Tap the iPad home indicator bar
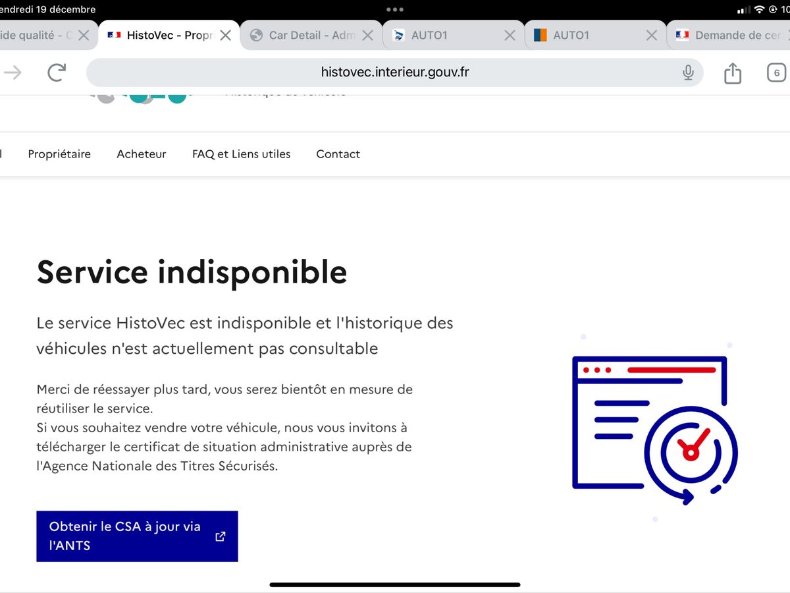The width and height of the screenshot is (790, 593). 395,584
